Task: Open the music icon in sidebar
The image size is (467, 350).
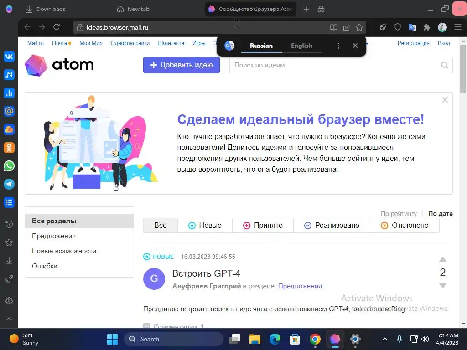Action: [9, 75]
